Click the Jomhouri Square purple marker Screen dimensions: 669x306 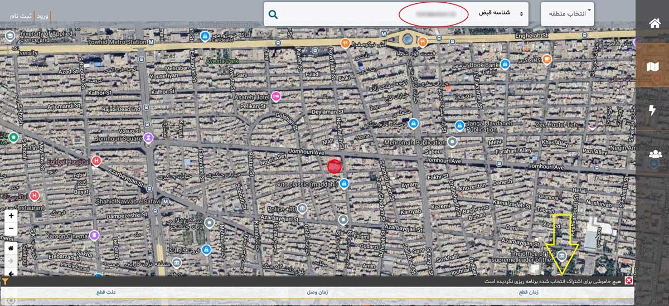coord(148,137)
